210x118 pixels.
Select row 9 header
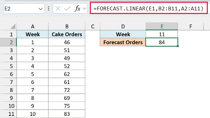pyautogui.click(x=8, y=98)
